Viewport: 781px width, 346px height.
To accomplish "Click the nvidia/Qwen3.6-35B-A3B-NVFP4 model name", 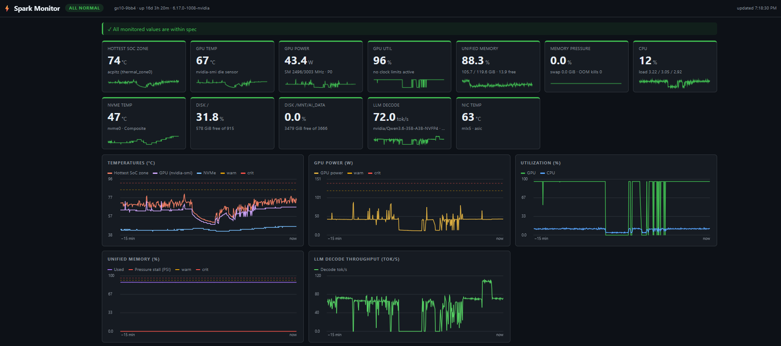I will click(x=409, y=129).
